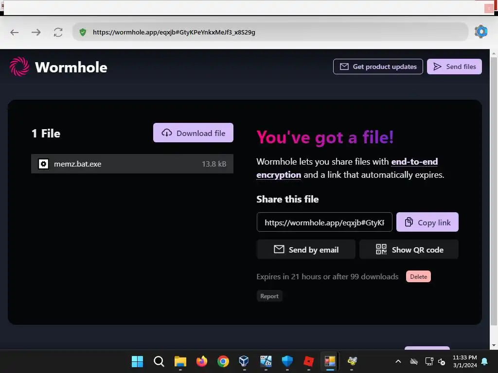This screenshot has height=373, width=498.
Task: Click the '1 File' heading
Action: pyautogui.click(x=46, y=133)
